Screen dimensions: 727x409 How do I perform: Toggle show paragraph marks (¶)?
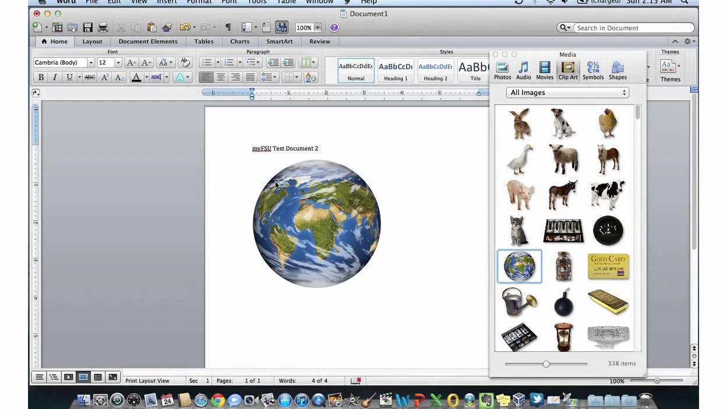(x=228, y=27)
